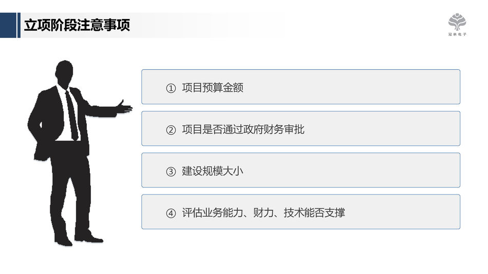
Task: Select the 项目预算金额 text
Action: point(213,88)
